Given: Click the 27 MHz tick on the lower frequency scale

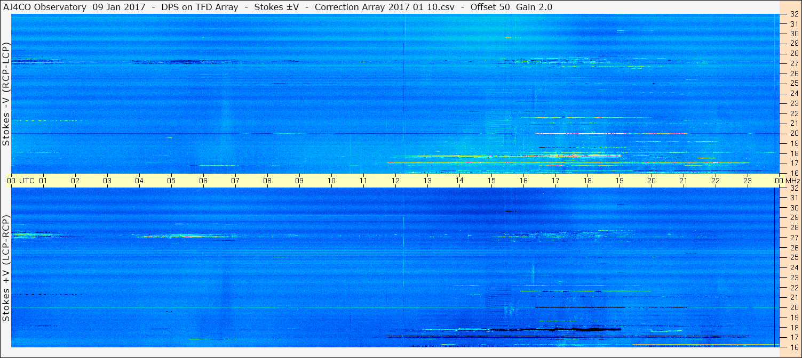Looking at the screenshot, I should 793,238.
